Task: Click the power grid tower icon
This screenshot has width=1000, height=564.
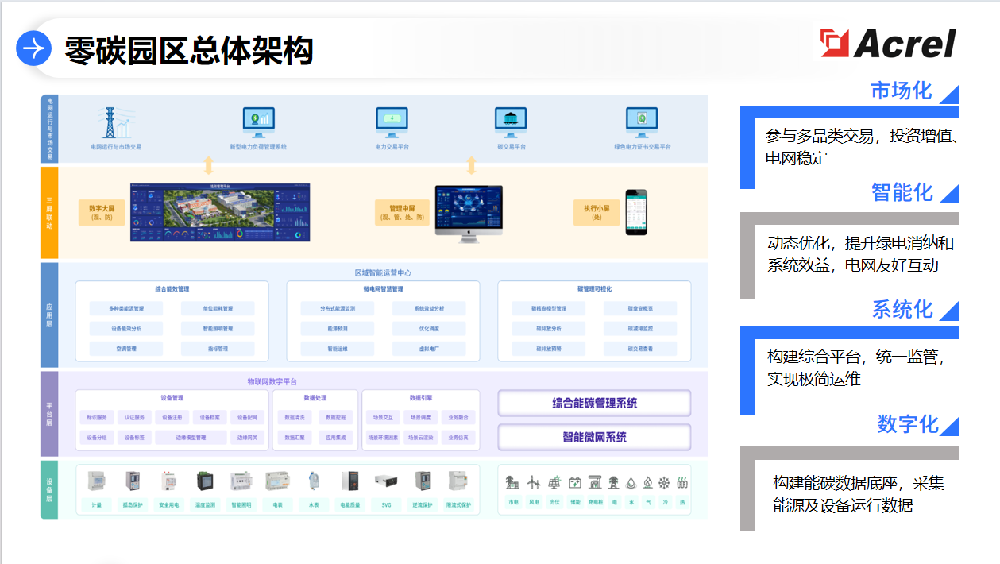Action: pos(114,123)
